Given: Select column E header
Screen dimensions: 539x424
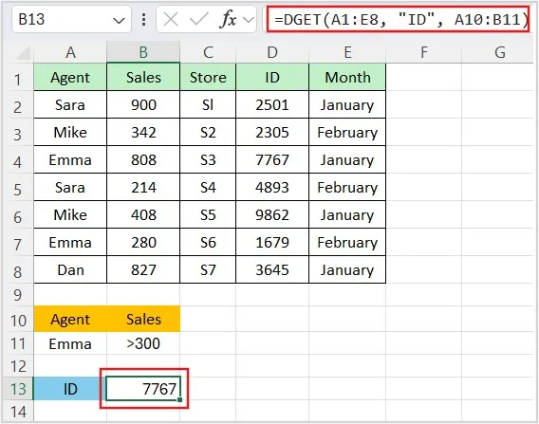Looking at the screenshot, I should tap(347, 52).
